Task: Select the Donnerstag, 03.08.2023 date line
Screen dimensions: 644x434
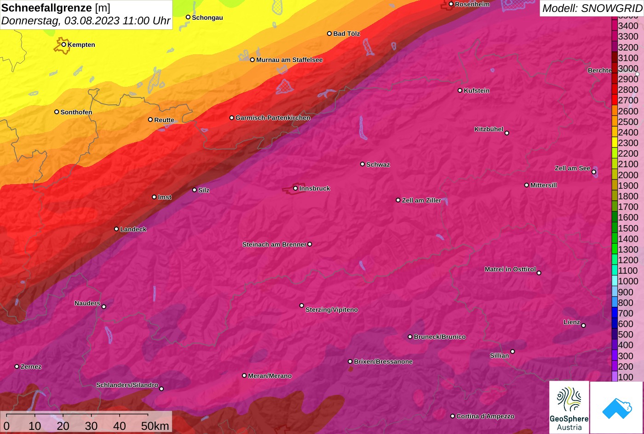Action: tap(86, 21)
